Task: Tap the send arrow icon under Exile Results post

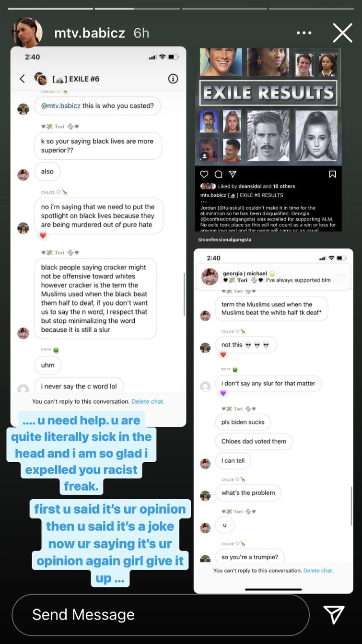Action: coord(232,174)
